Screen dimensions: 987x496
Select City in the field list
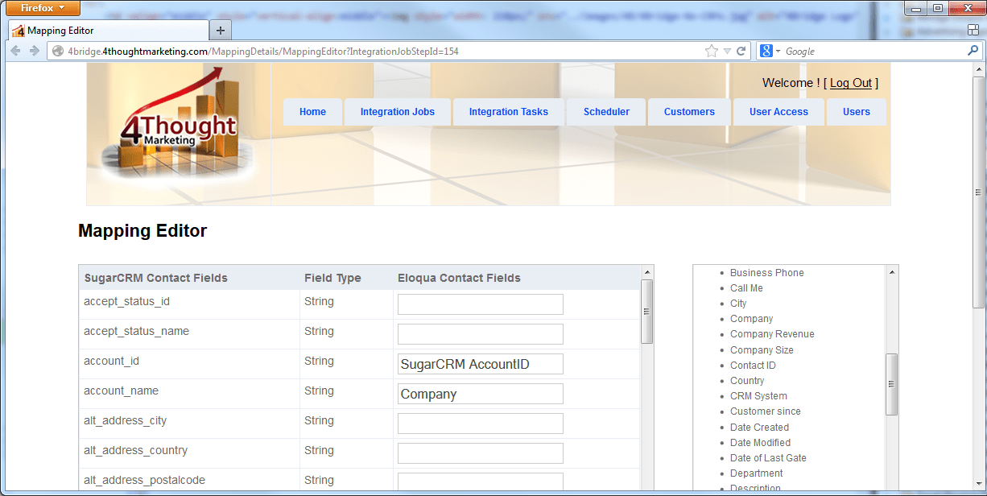[x=738, y=304]
